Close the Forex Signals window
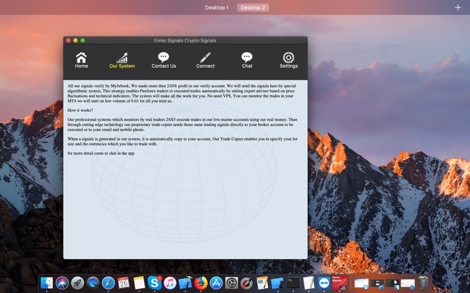The image size is (470, 293). 68,40
